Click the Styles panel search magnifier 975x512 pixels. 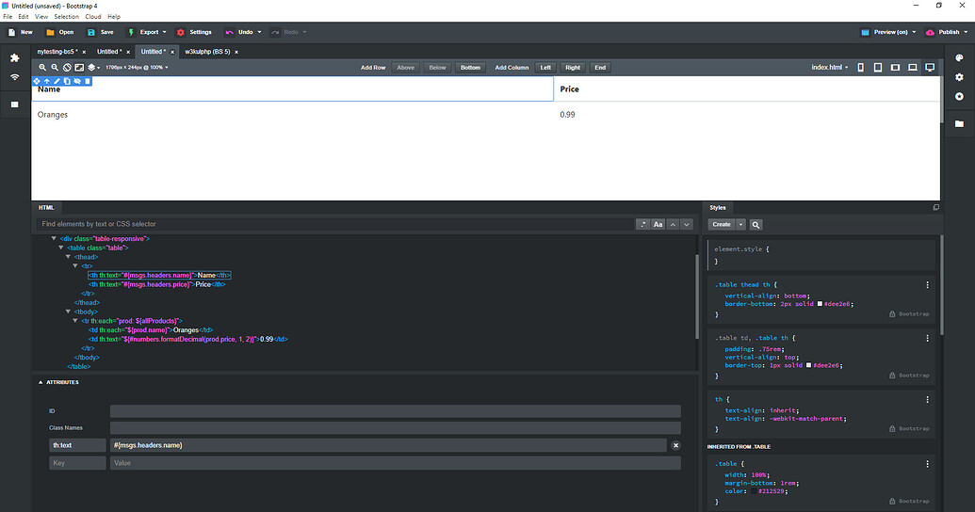pyautogui.click(x=756, y=225)
